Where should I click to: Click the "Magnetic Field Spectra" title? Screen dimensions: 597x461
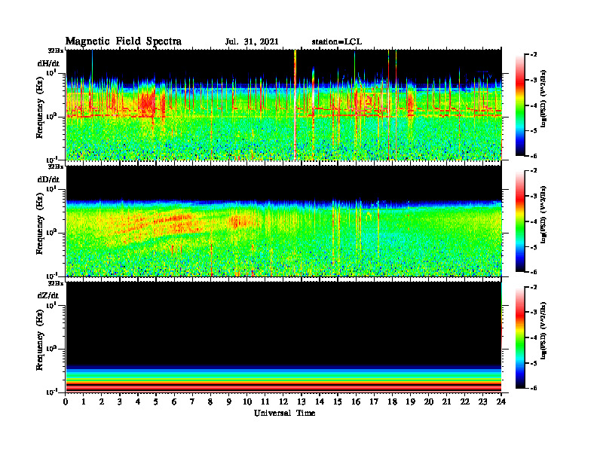pos(124,41)
